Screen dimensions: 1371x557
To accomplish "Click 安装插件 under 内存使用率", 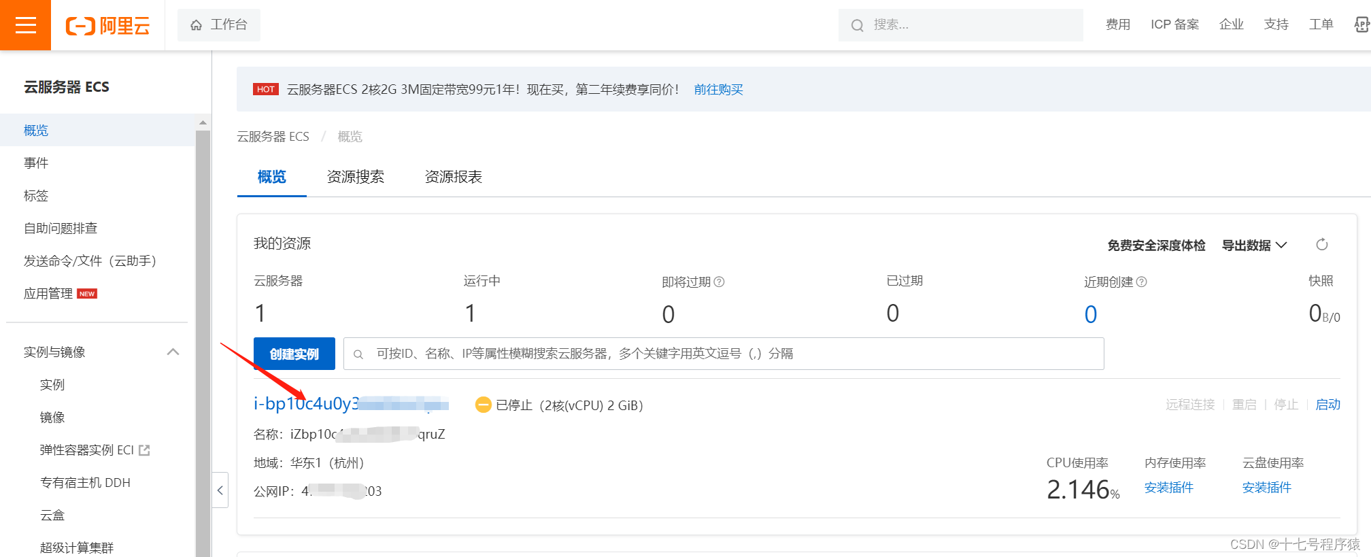I will pyautogui.click(x=1168, y=488).
